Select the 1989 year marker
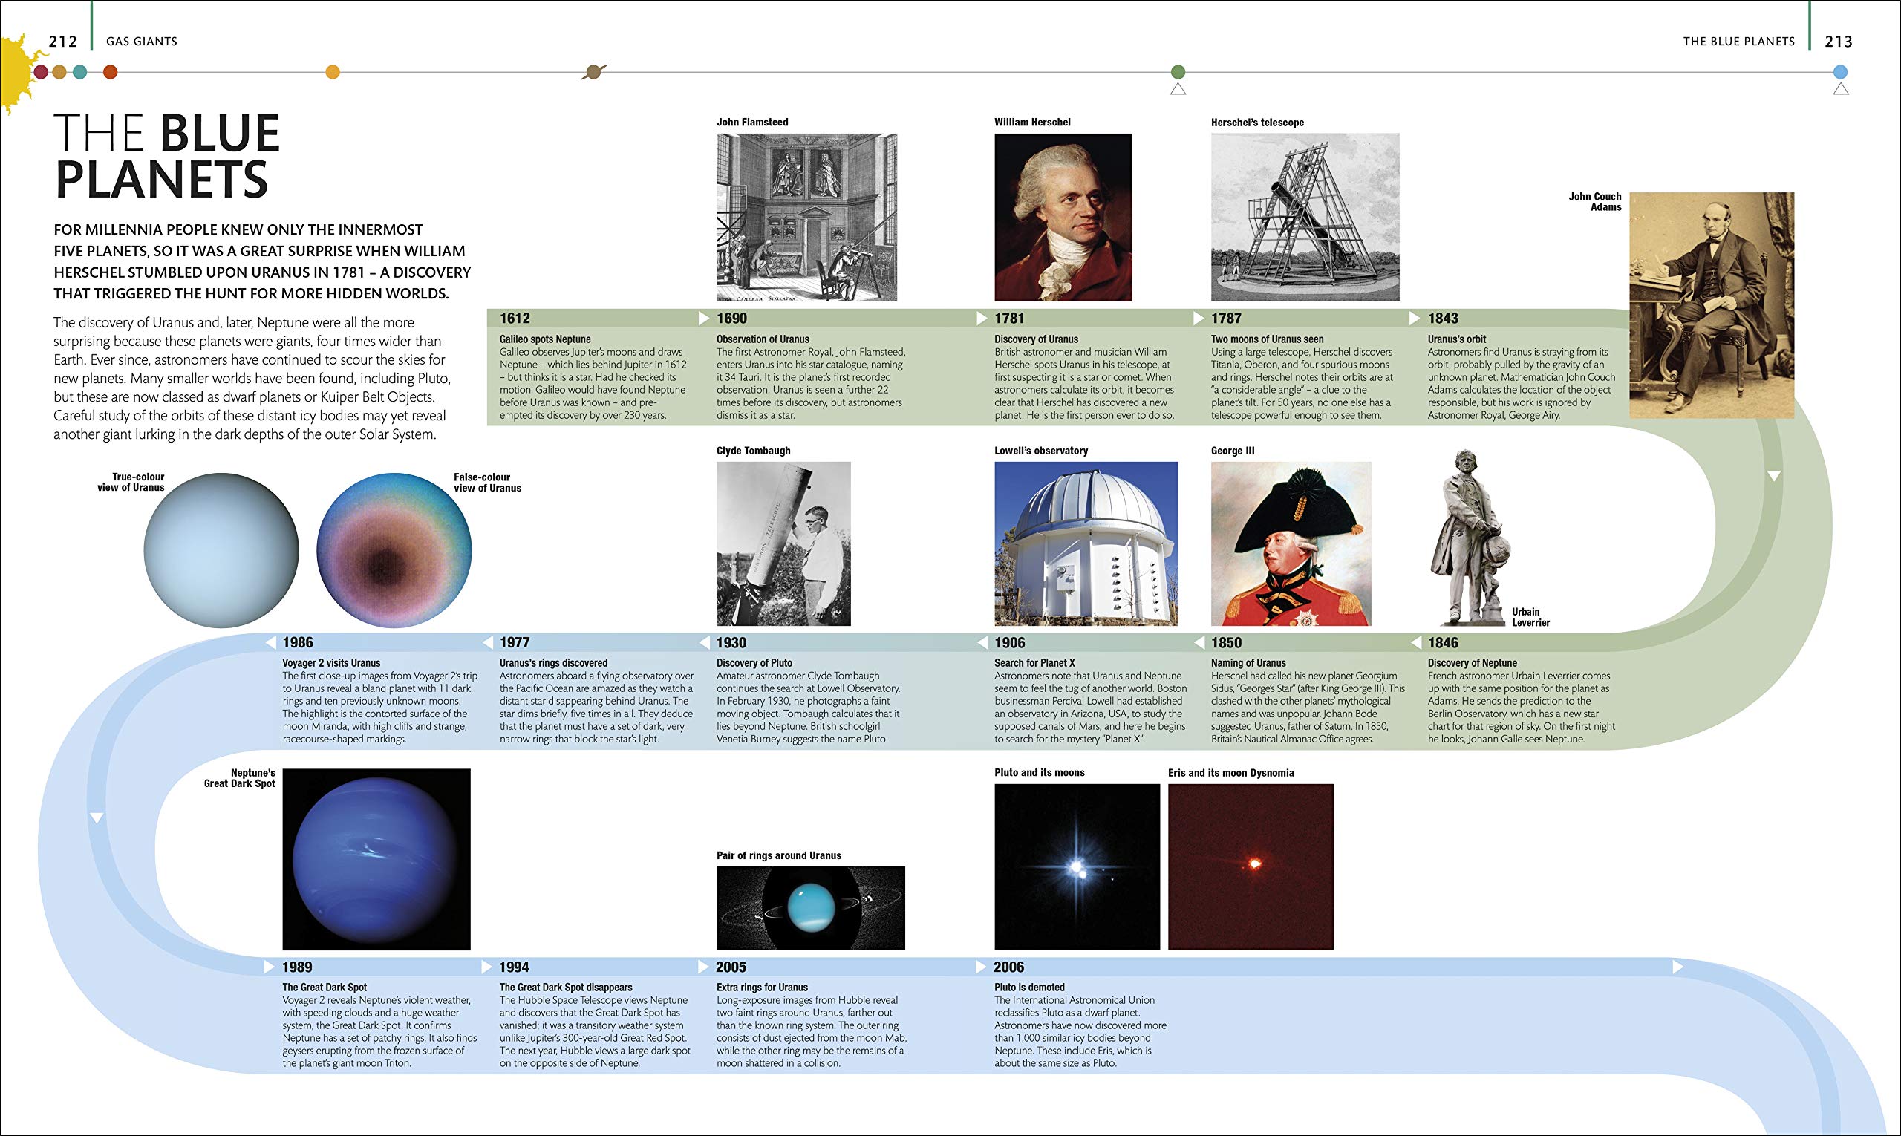 click(x=297, y=967)
